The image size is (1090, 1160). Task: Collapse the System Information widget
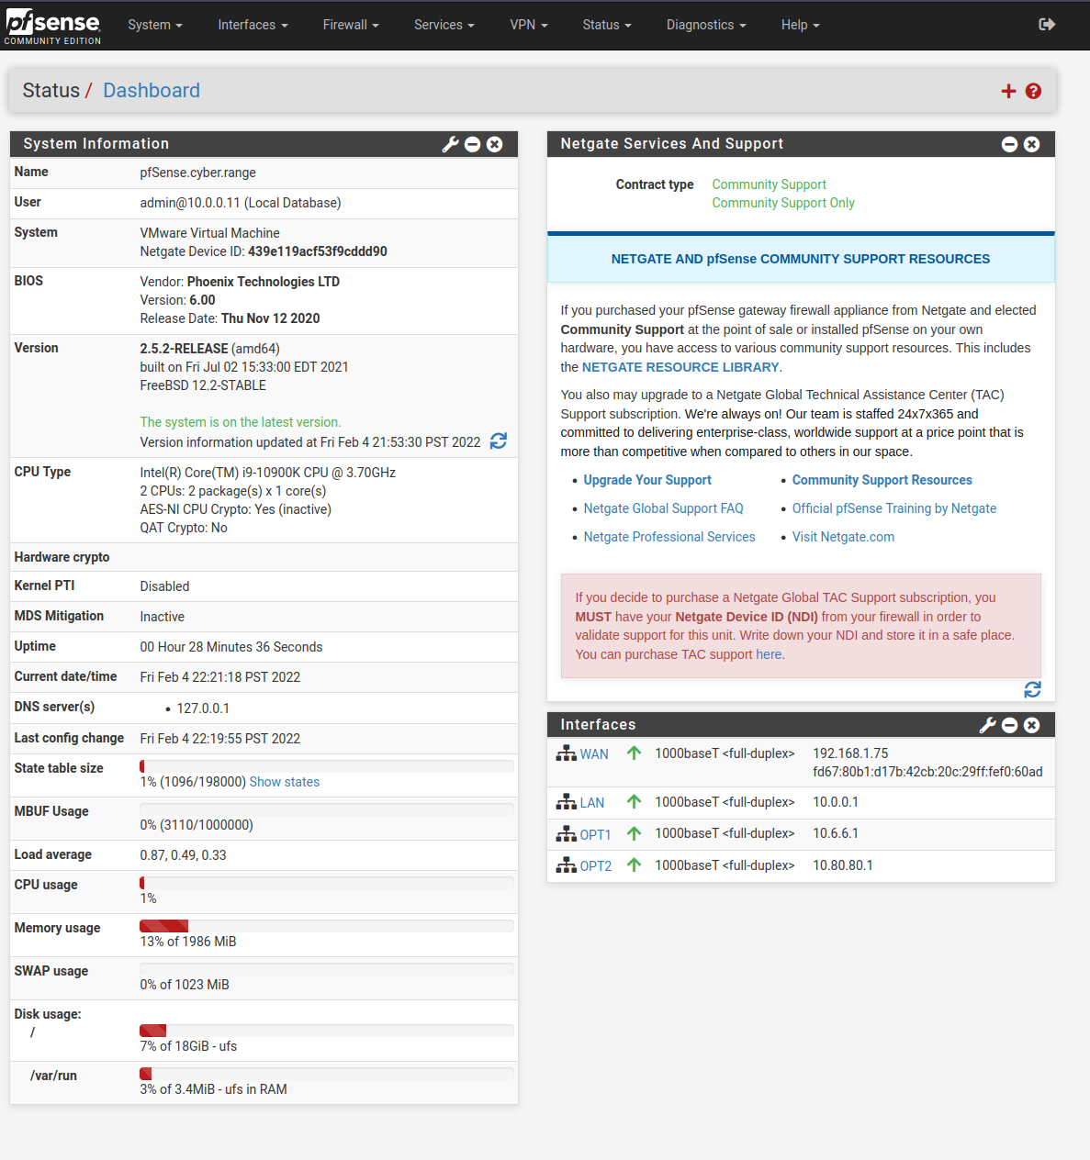472,144
